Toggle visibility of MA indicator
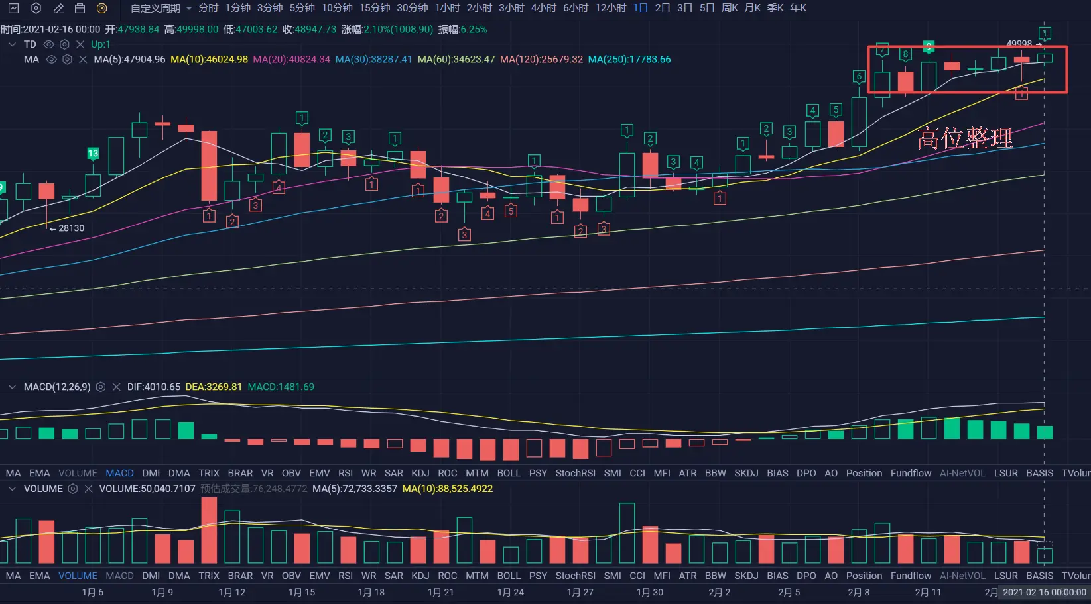The width and height of the screenshot is (1091, 604). point(51,60)
